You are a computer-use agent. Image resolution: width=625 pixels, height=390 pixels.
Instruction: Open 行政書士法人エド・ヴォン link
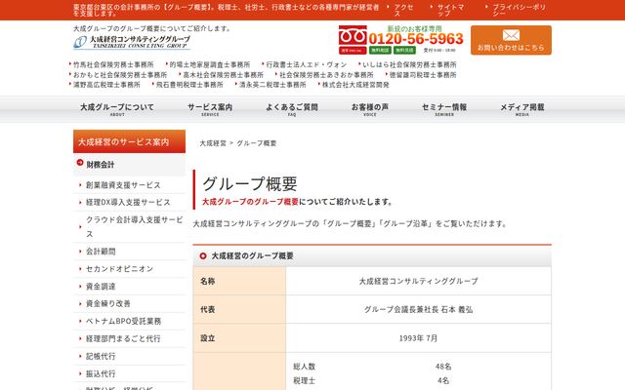point(306,64)
